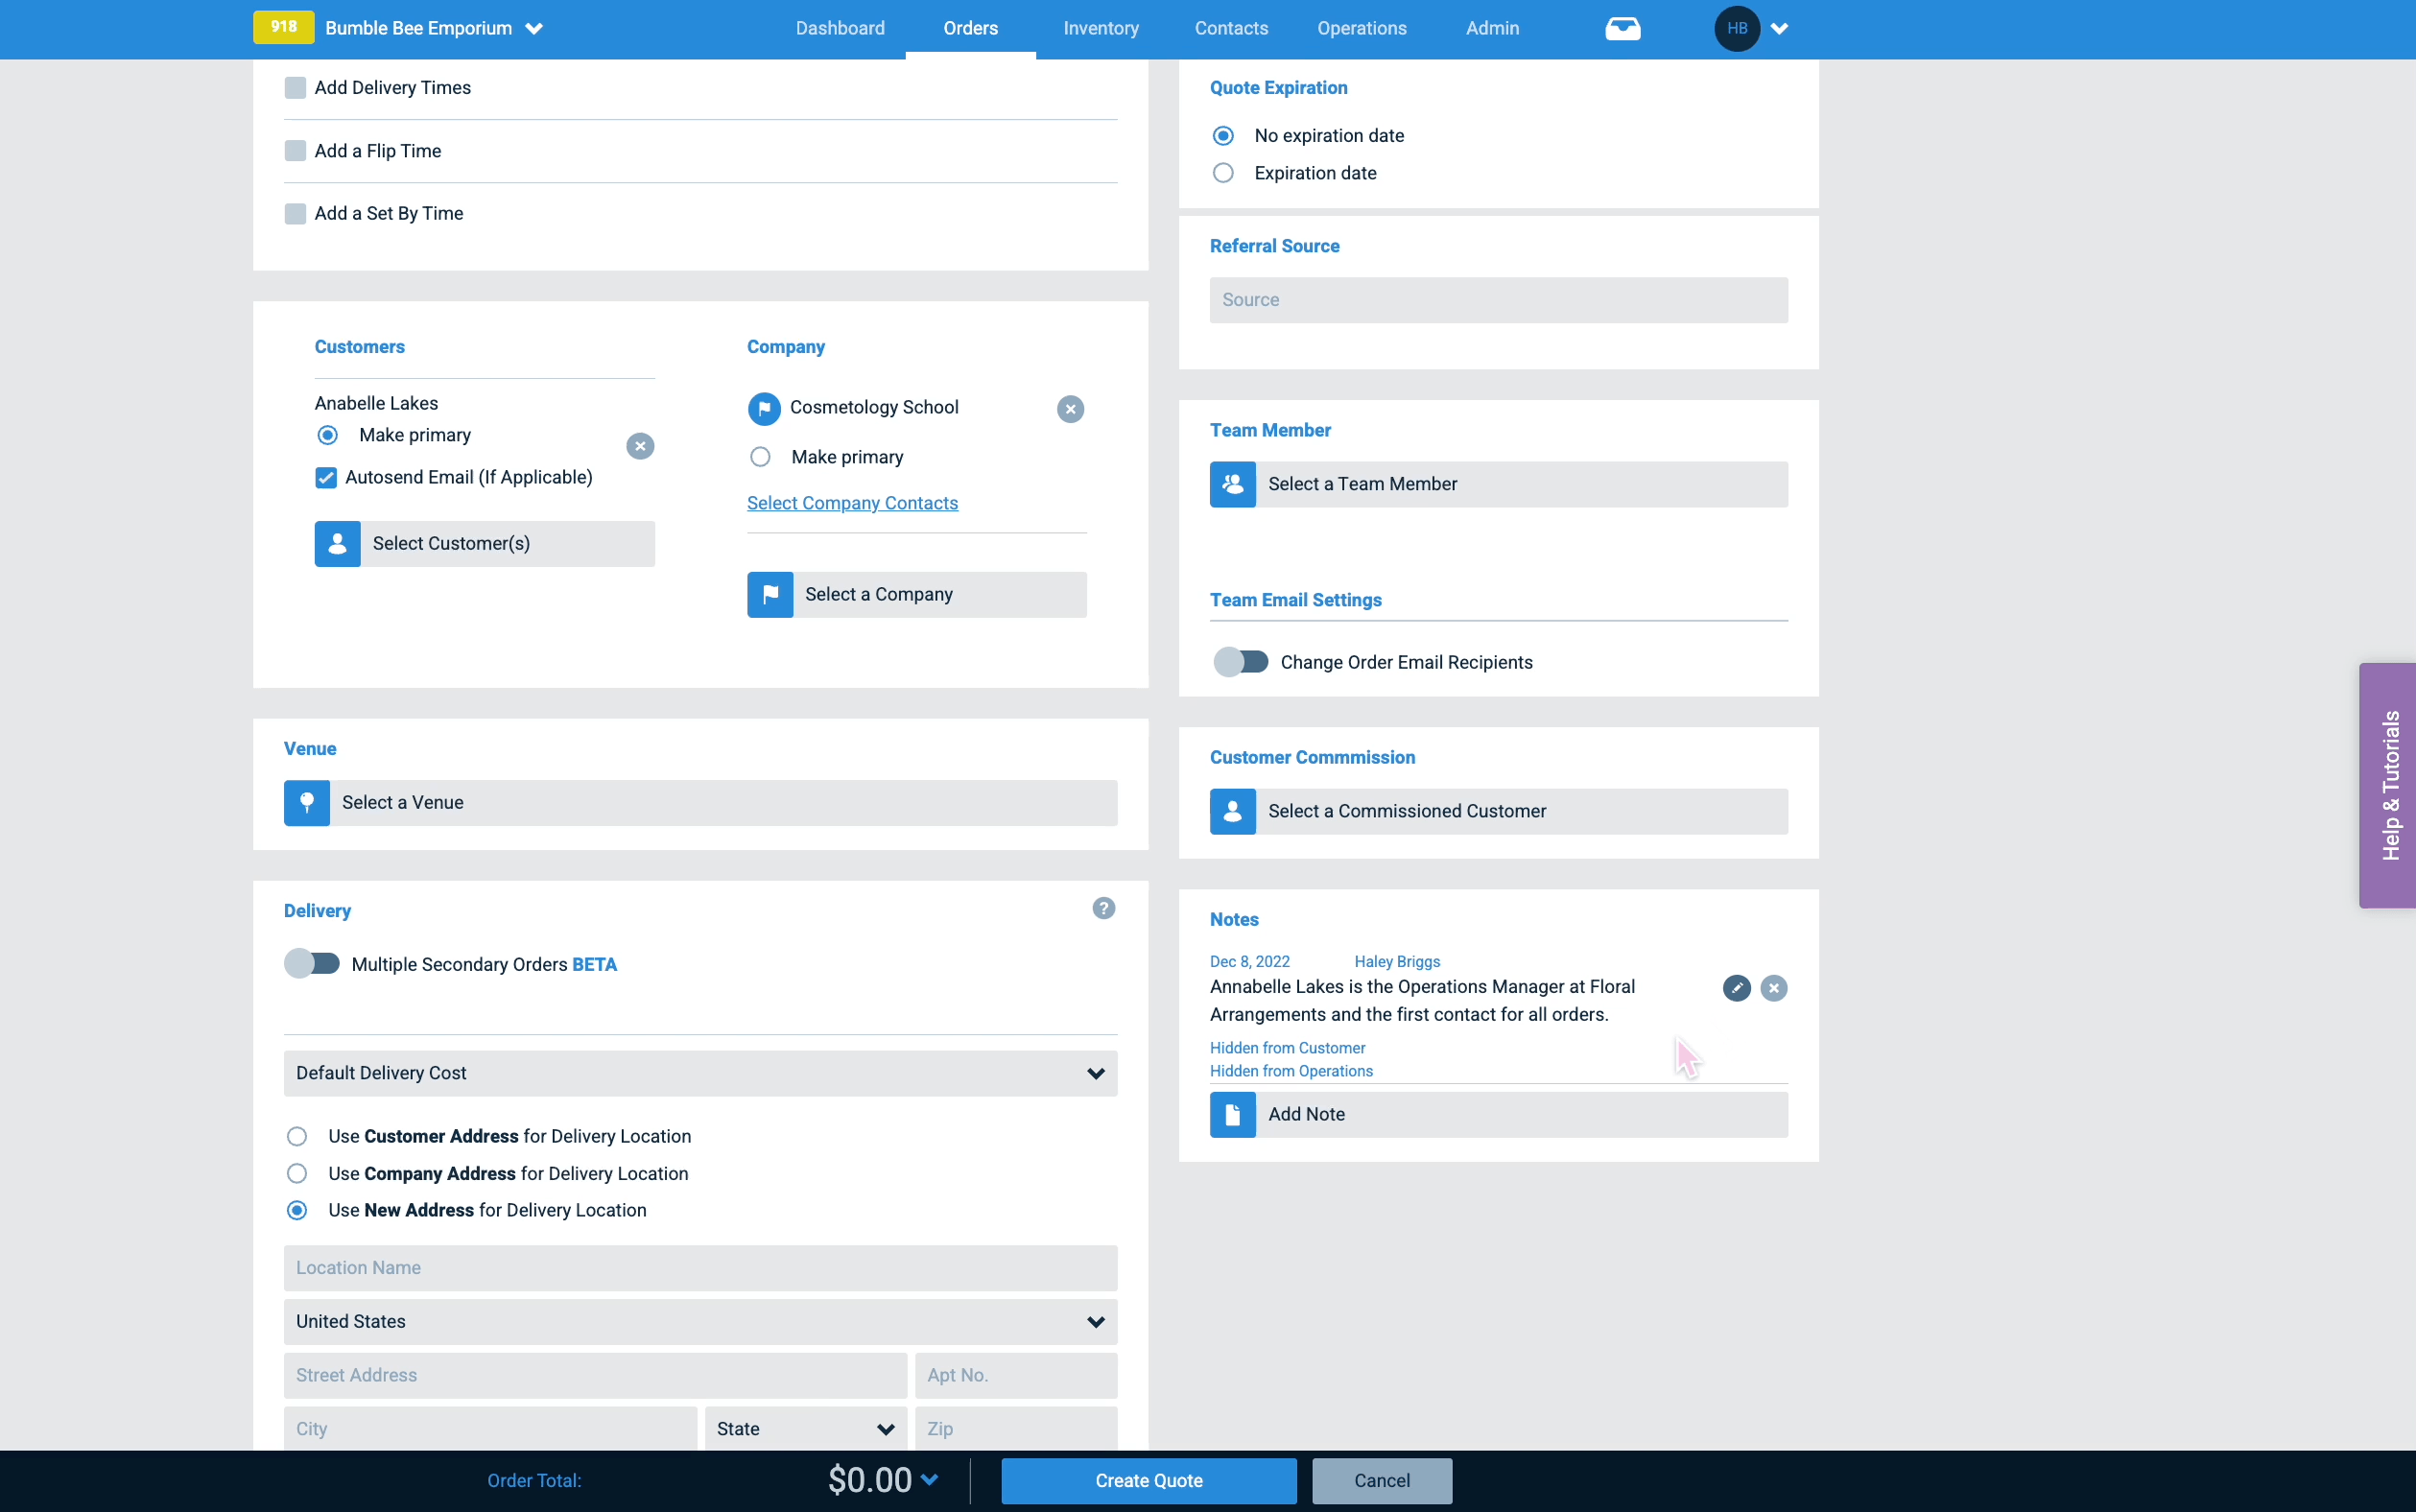The image size is (2416, 1512).
Task: Edit the Annabelle Lakes note with pencil icon
Action: [1737, 988]
